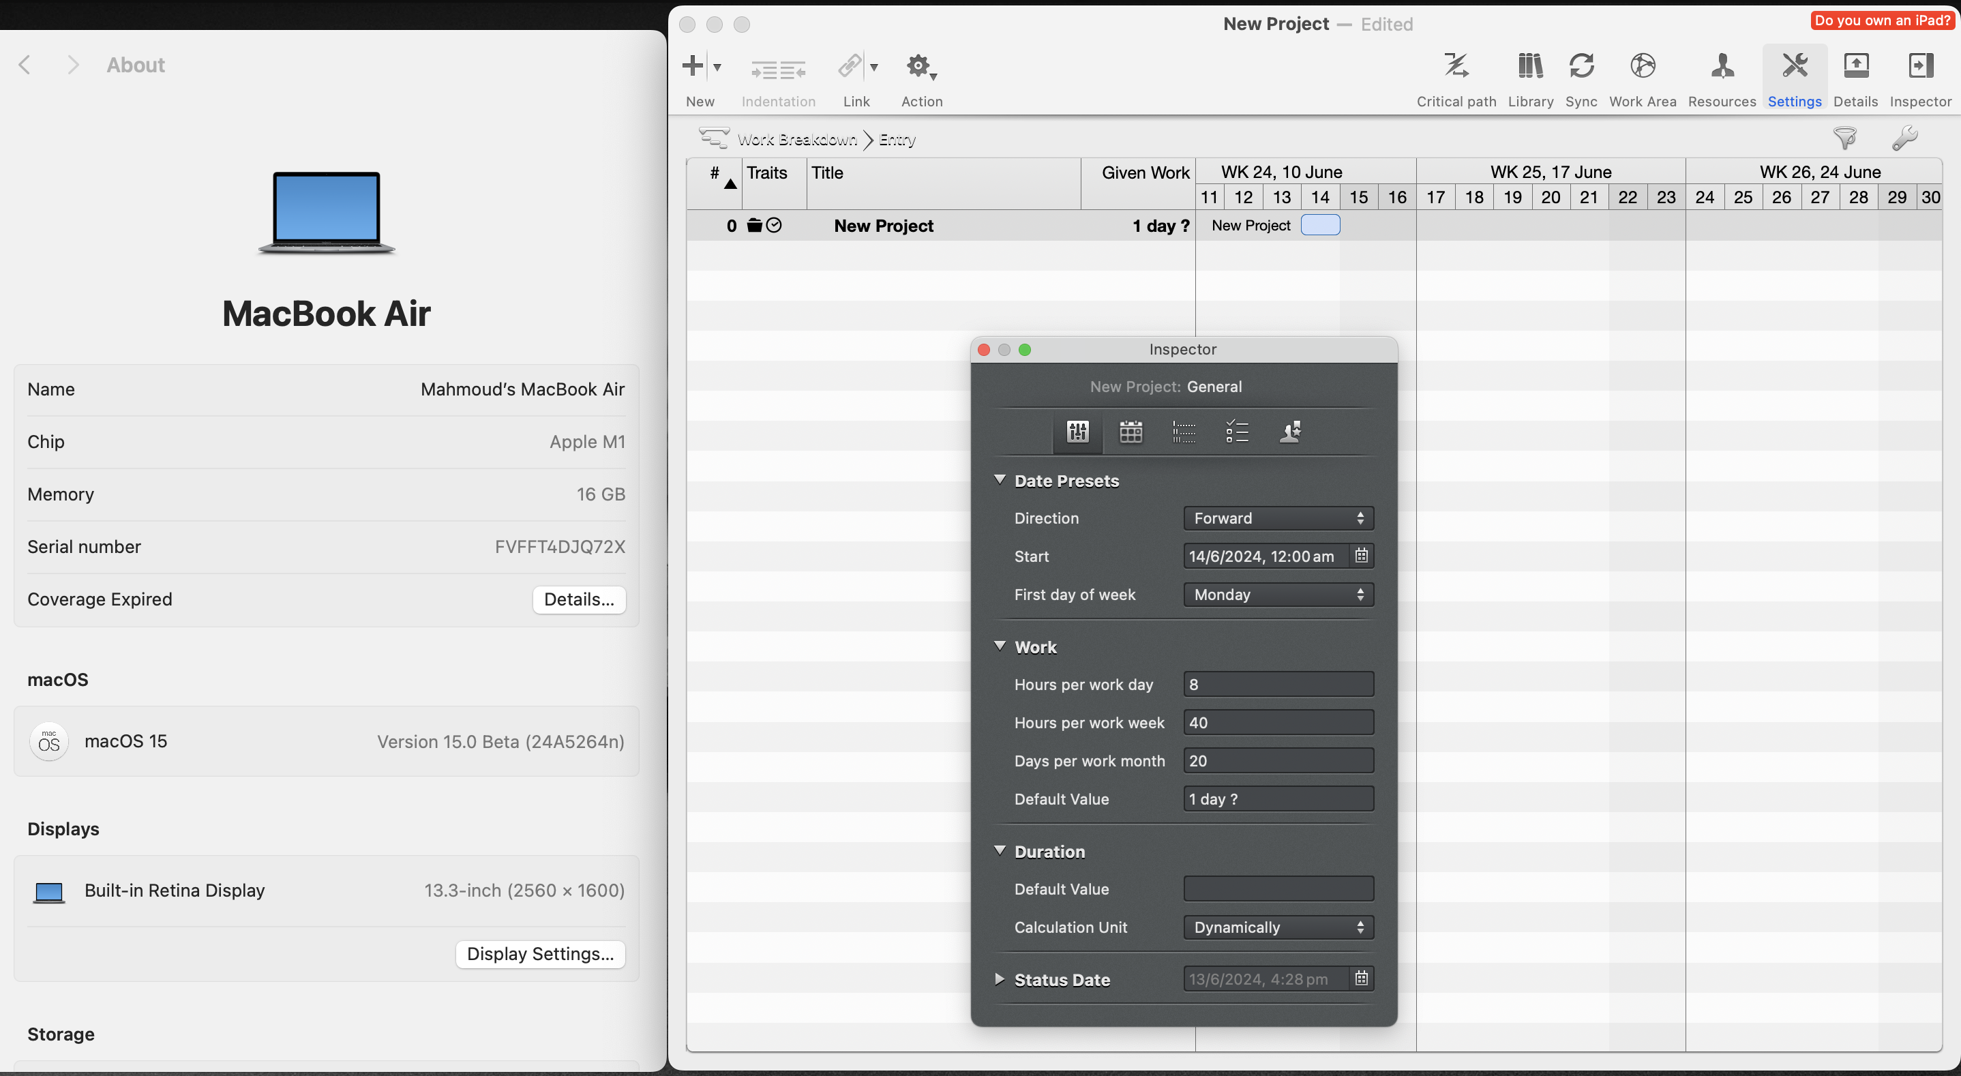The width and height of the screenshot is (1961, 1076).
Task: Click the Link toolbar icon
Action: 850,66
